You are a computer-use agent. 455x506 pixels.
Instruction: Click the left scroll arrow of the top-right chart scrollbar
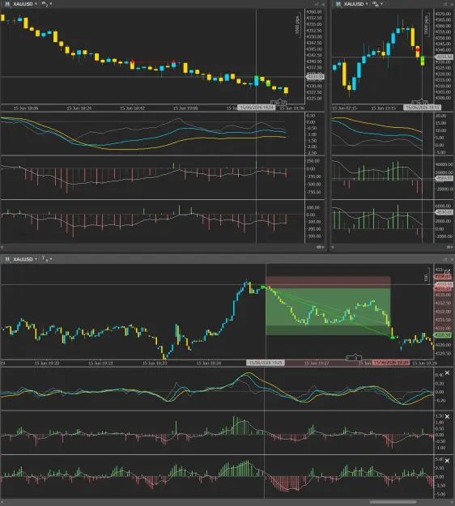(x=333, y=247)
